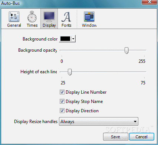Switch to the Times tab label

coord(32,25)
